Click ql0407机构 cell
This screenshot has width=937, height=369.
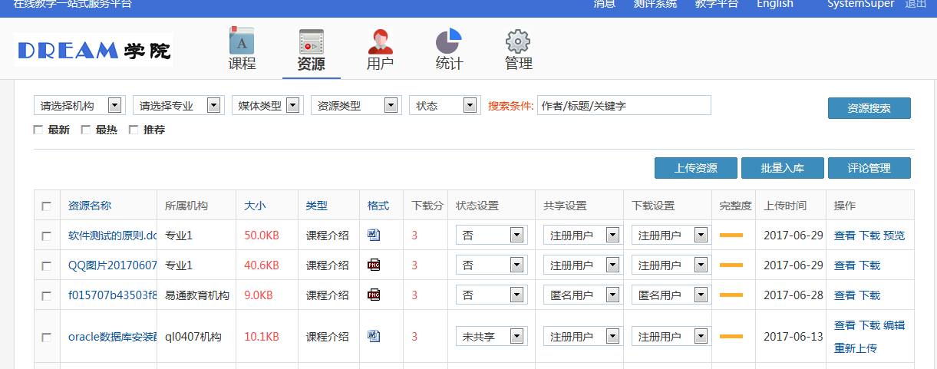pyautogui.click(x=193, y=337)
